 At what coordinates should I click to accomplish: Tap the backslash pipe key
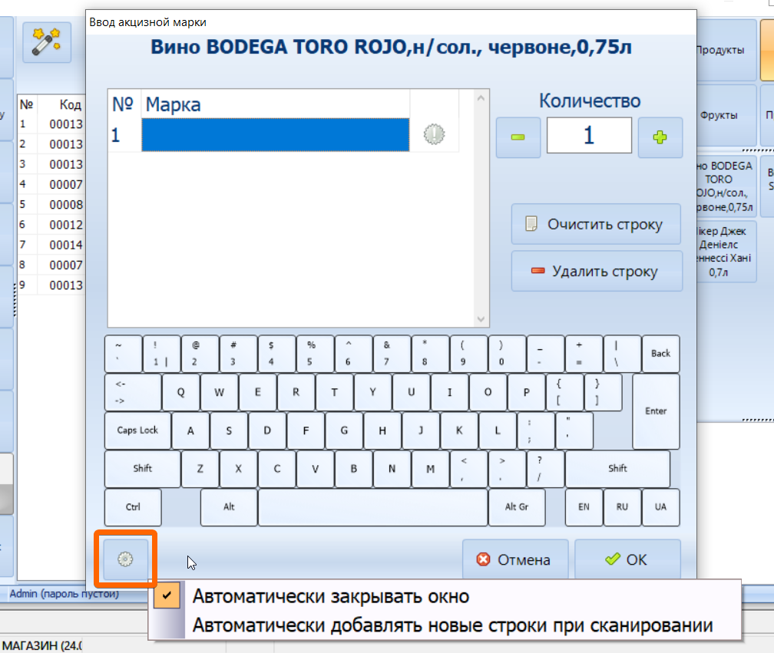coord(622,354)
